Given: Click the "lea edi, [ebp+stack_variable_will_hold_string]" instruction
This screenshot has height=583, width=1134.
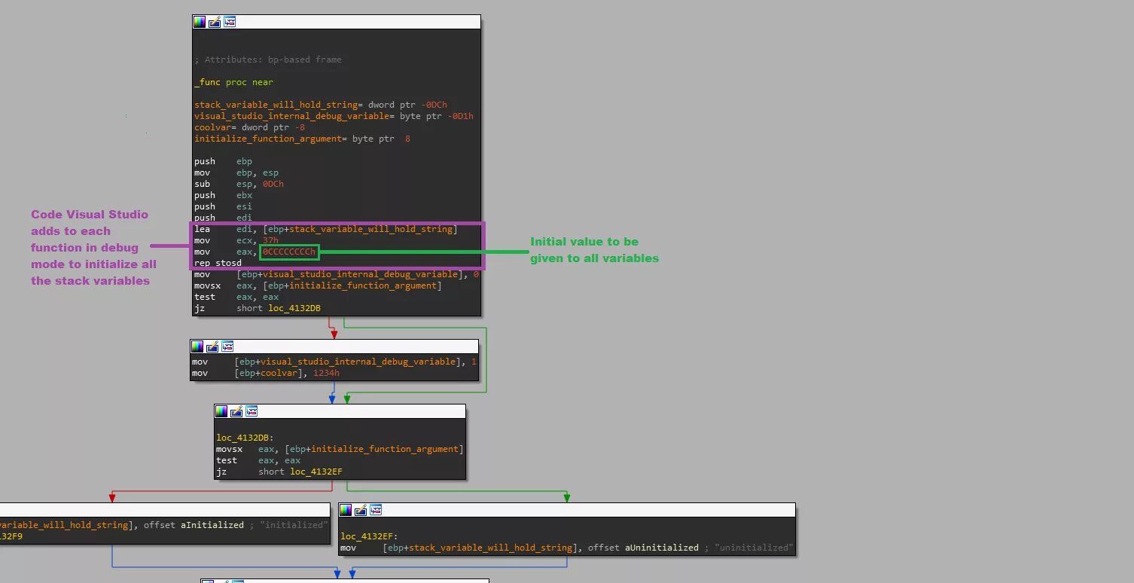Looking at the screenshot, I should coord(326,229).
